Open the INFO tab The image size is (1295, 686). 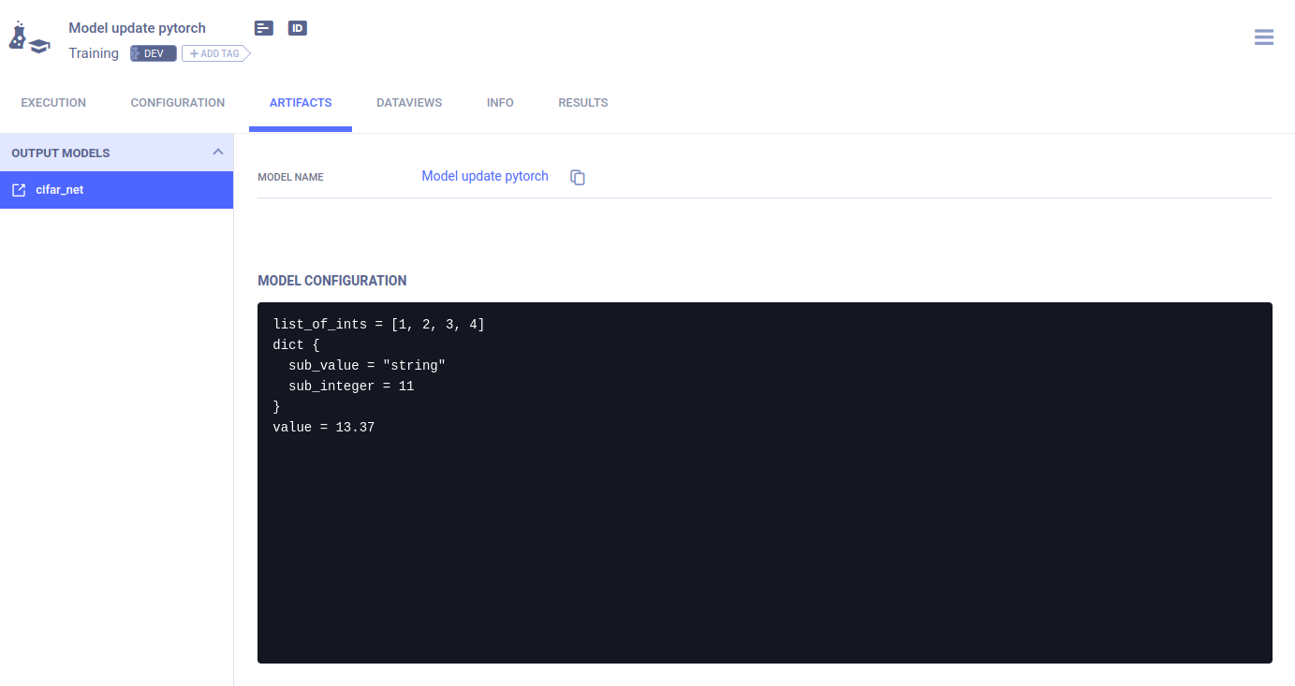coord(500,103)
